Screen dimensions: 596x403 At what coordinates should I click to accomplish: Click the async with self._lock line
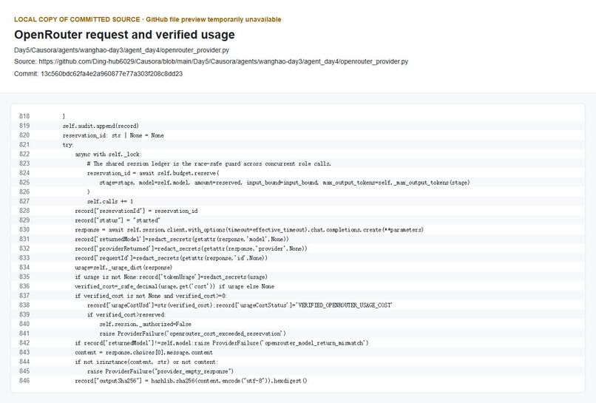coord(108,155)
